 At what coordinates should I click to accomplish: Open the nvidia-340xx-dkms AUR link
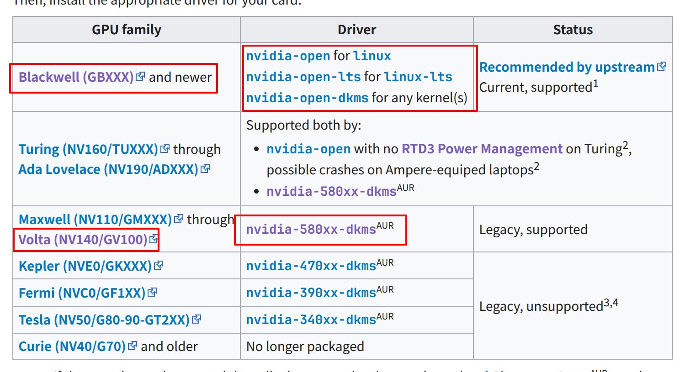(311, 320)
